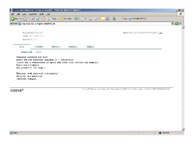
Task: Open the Mail icon in toolbar
Action: point(83,19)
